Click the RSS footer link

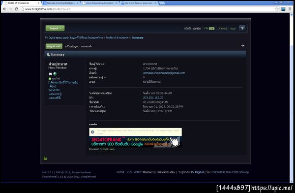[x=129, y=172]
